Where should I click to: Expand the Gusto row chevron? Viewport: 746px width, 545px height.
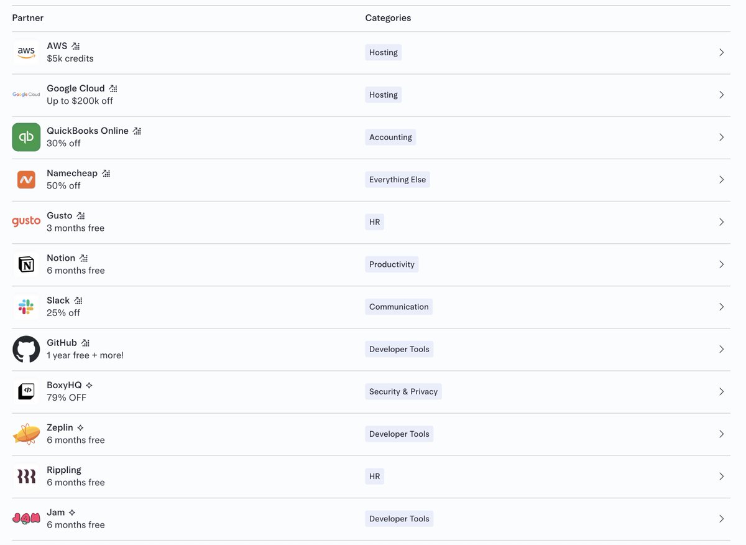(721, 222)
